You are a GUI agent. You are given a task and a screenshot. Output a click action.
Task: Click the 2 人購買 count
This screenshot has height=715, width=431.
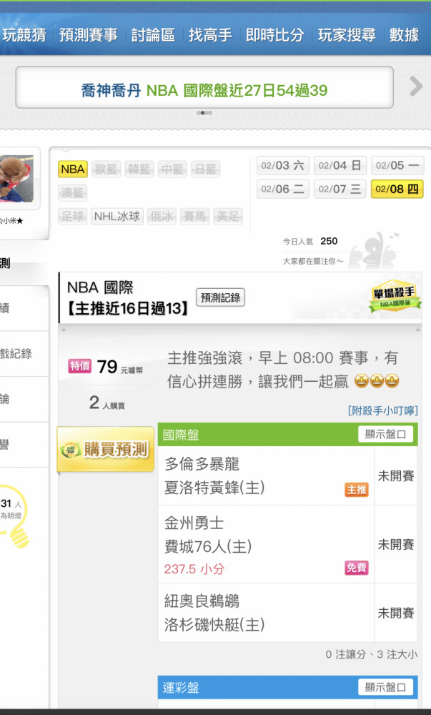(x=106, y=403)
